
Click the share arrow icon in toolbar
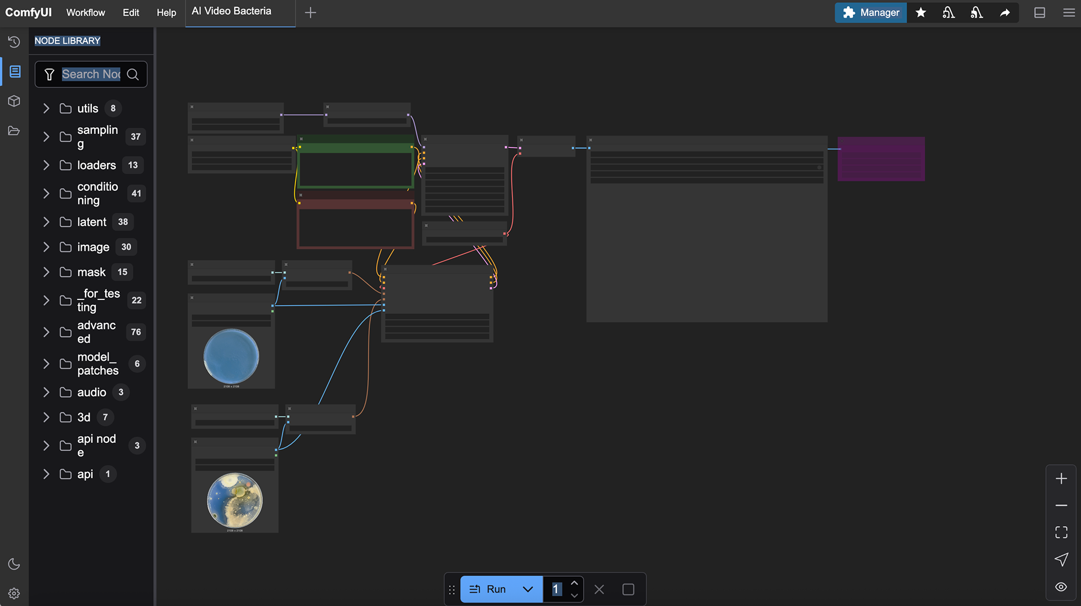click(1005, 12)
